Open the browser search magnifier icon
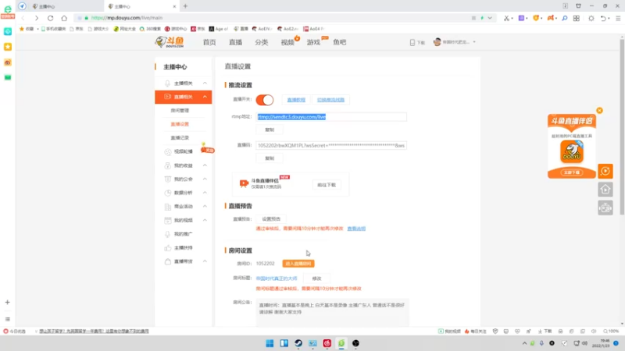This screenshot has height=351, width=625. coord(564,18)
